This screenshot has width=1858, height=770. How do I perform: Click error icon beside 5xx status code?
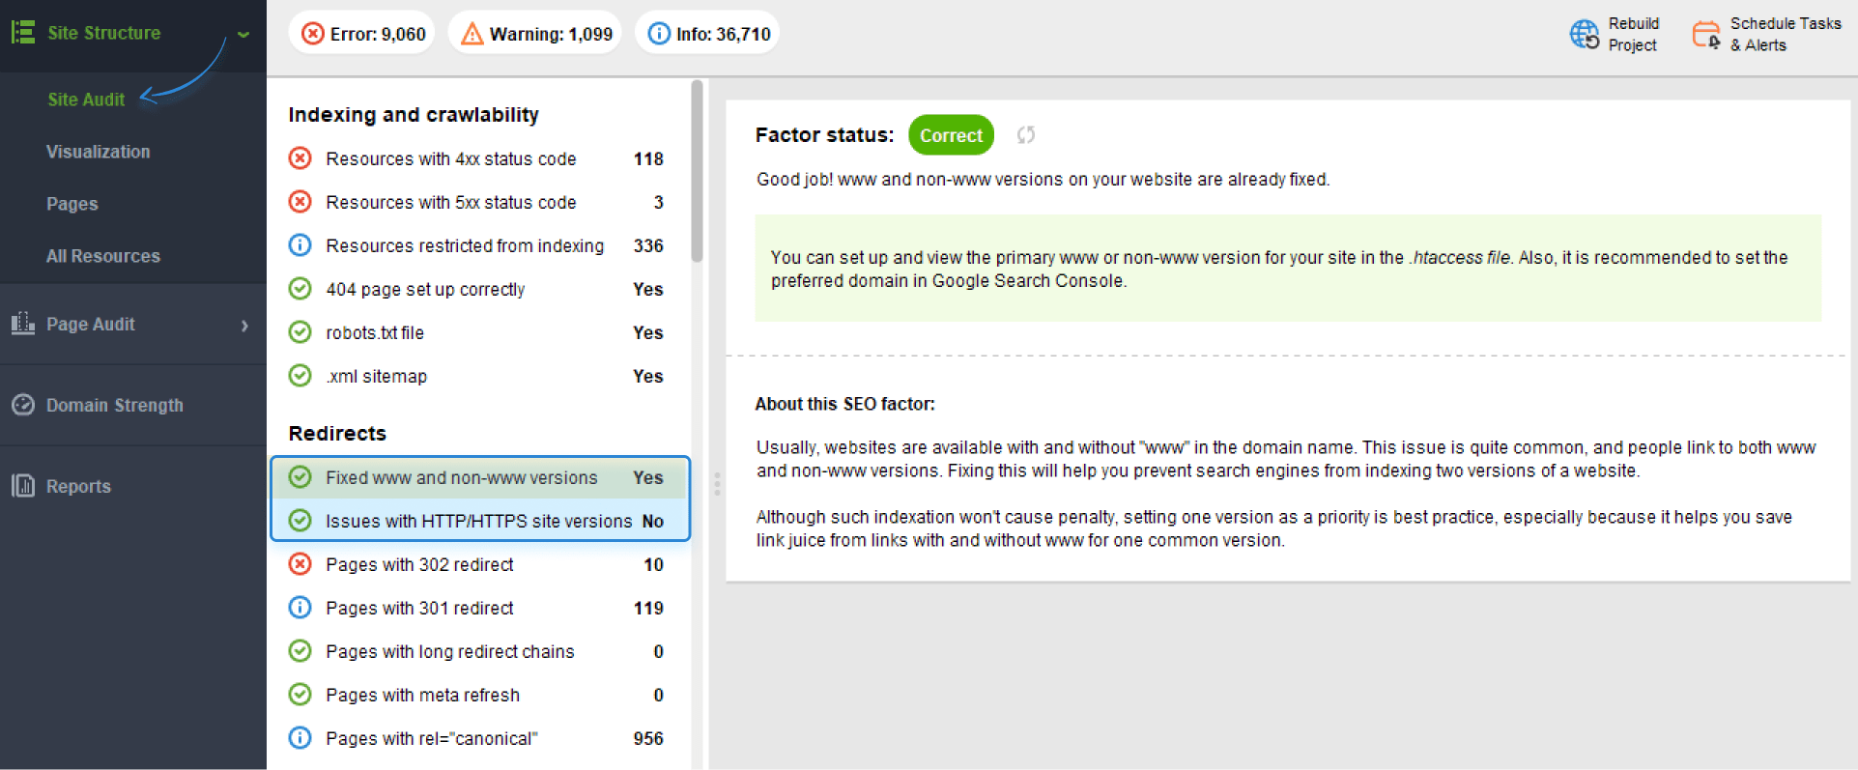[300, 202]
